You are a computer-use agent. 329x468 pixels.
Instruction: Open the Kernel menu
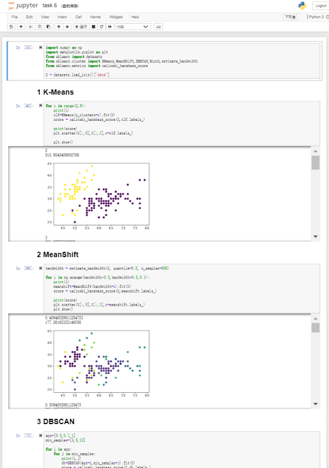95,17
